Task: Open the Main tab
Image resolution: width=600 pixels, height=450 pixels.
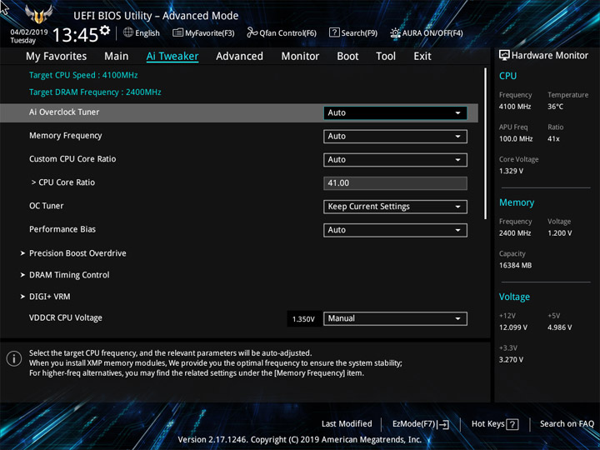Action: pyautogui.click(x=117, y=57)
